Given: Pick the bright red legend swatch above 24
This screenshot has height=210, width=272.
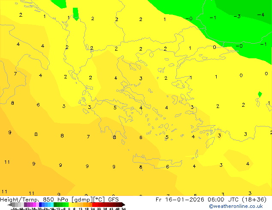Looking at the screenshot, I should [x=94, y=204].
